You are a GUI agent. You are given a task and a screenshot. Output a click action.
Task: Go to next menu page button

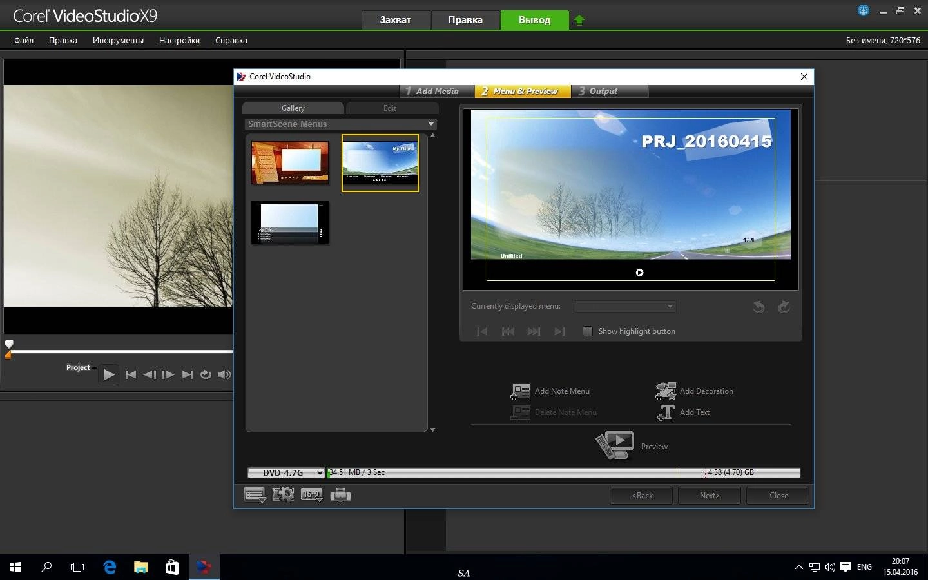(x=534, y=331)
